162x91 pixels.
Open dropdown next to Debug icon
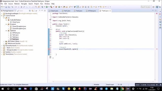coord(44,7)
